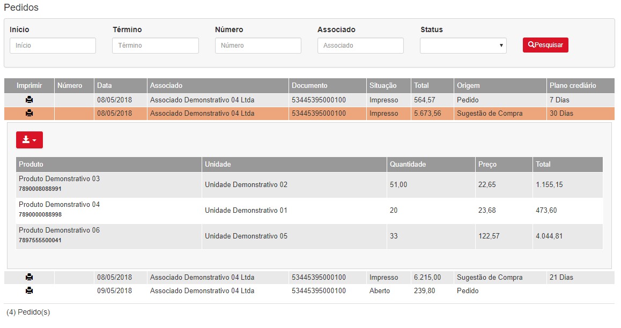Select the 30 Dias plan cell
Viewport: 621px width, 328px height.
point(581,113)
